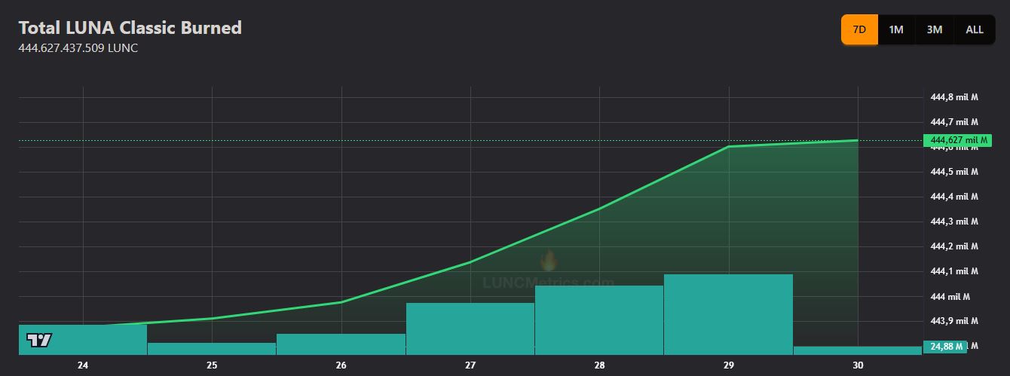Click the date label 30 on the axis
1010x376 pixels.
pos(858,365)
